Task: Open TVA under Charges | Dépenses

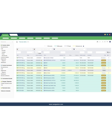Action: pyautogui.click(x=2, y=85)
